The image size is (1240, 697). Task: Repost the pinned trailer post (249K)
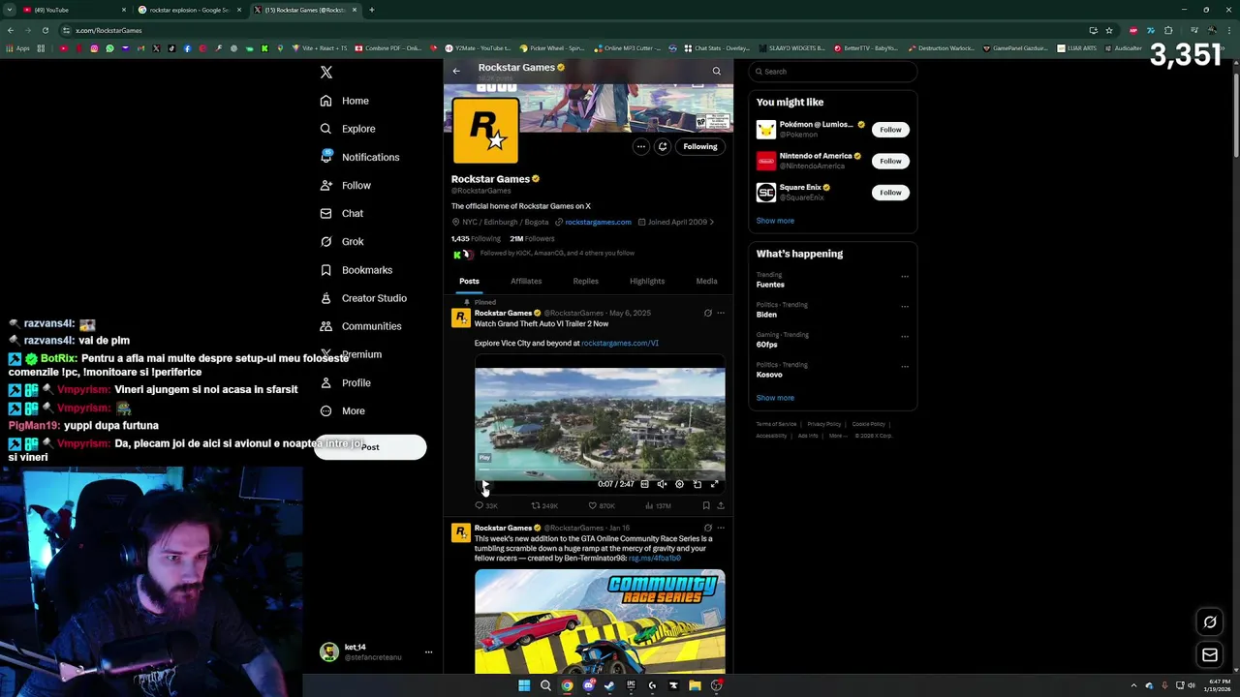[x=544, y=505]
